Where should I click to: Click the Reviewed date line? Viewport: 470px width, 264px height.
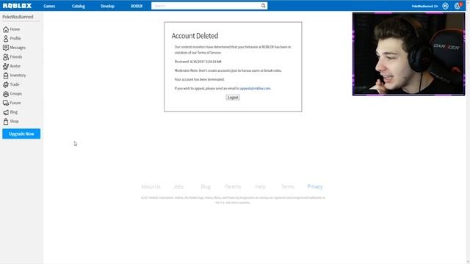(198, 62)
